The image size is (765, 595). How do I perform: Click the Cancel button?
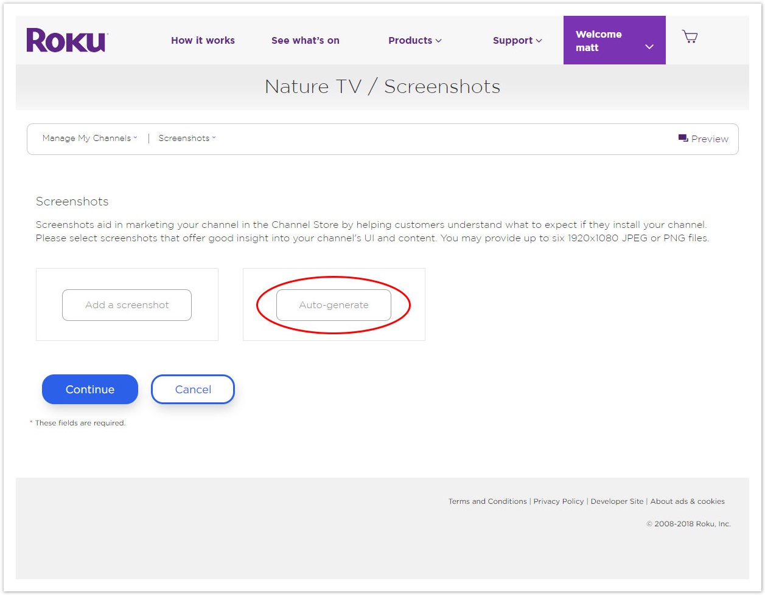tap(193, 390)
